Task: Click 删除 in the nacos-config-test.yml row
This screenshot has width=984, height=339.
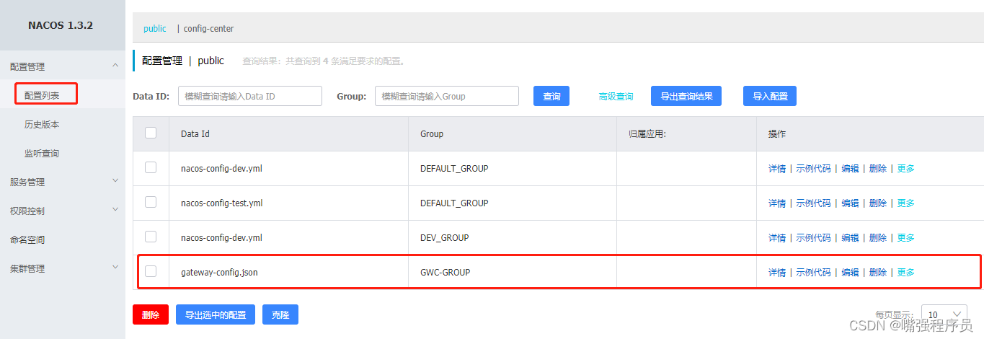Action: click(878, 203)
